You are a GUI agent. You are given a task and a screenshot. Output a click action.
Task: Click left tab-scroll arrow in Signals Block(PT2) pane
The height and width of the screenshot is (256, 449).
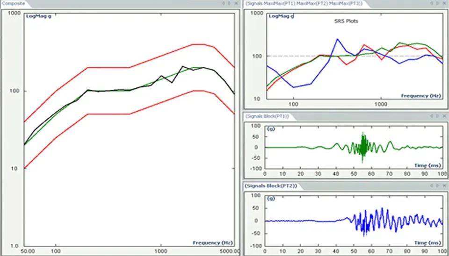coord(432,186)
